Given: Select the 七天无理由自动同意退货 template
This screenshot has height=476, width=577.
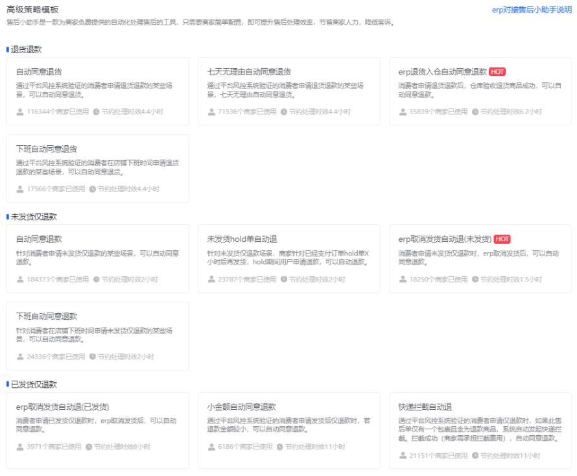Looking at the screenshot, I should tap(288, 89).
